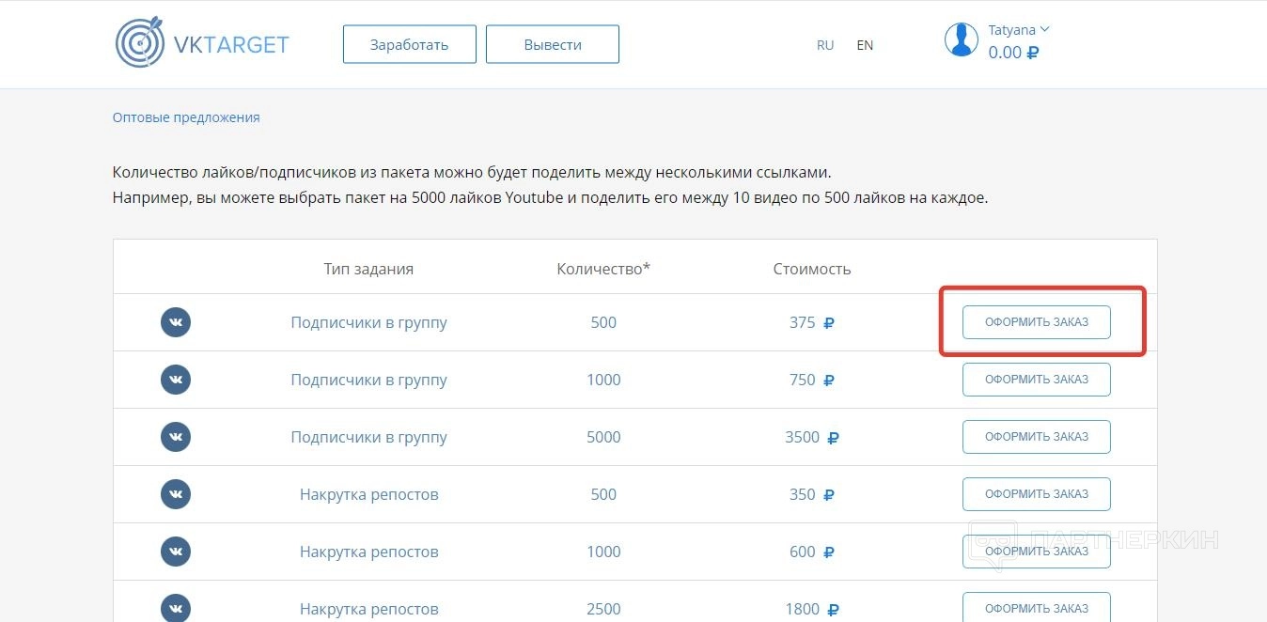
Task: Click the Оптовые предложения breadcrumb link
Action: (x=186, y=117)
